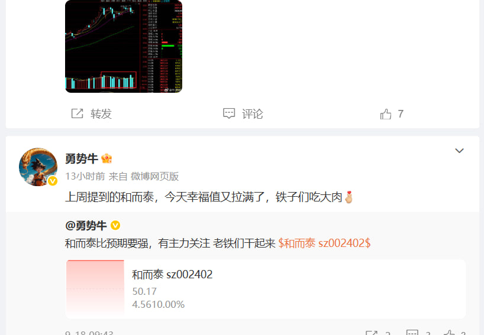Click the 转发 text label
484x335 pixels.
[x=101, y=114]
